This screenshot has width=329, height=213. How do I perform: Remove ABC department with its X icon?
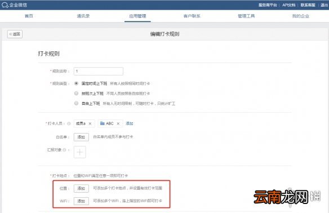click(118, 123)
